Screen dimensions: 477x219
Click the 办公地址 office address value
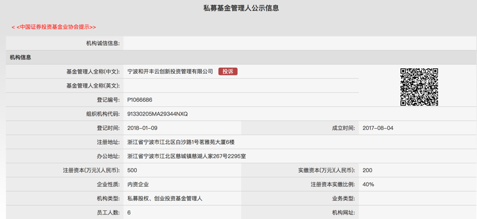coord(187,156)
